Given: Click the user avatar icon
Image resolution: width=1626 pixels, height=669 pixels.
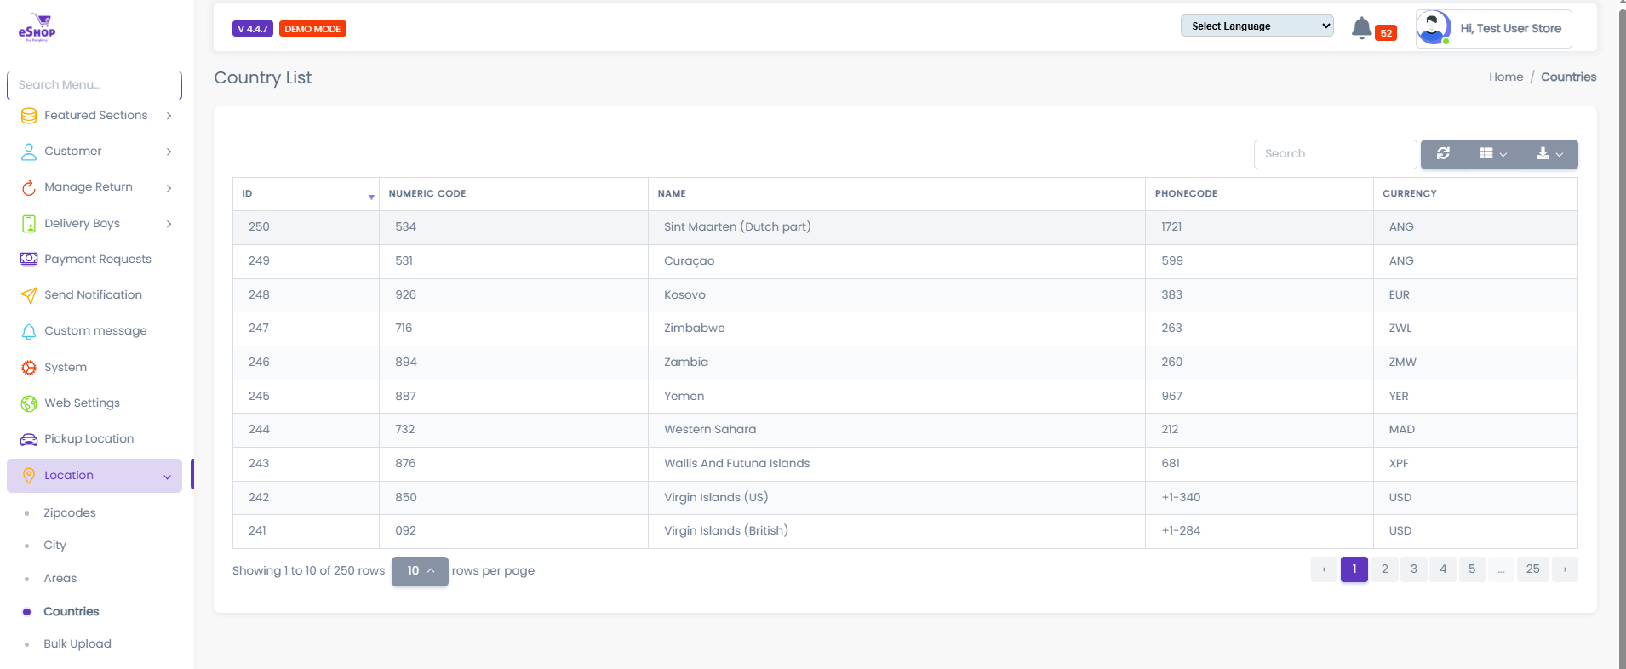Looking at the screenshot, I should coord(1434,28).
